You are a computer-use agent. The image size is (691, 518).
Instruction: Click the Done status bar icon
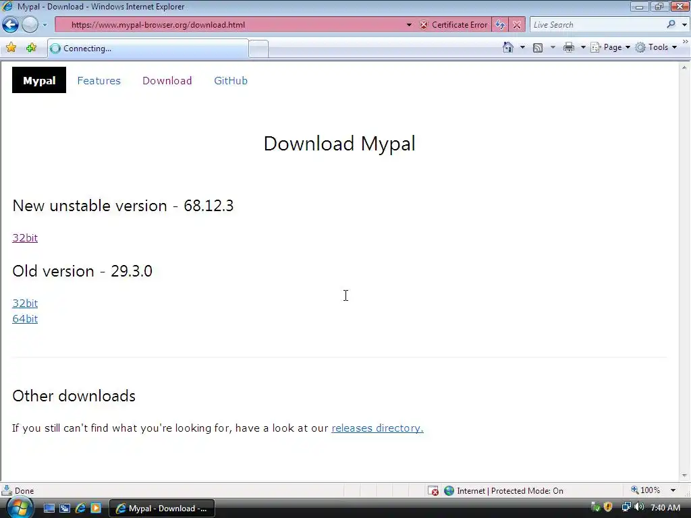click(7, 490)
